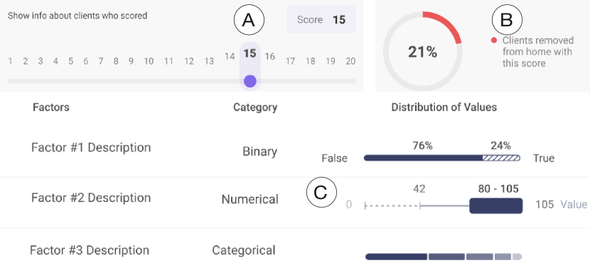
Task: Click the solid 76% False bar segment
Action: [x=424, y=158]
